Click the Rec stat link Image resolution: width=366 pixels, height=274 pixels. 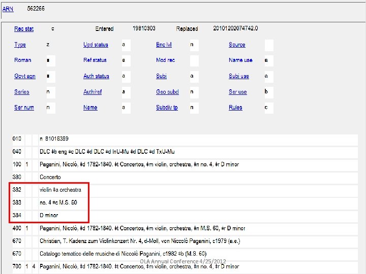pyautogui.click(x=24, y=28)
